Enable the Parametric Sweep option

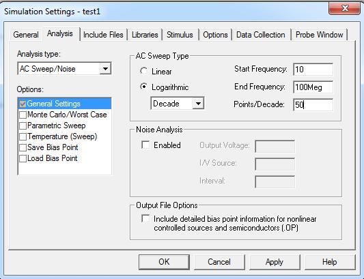23,126
